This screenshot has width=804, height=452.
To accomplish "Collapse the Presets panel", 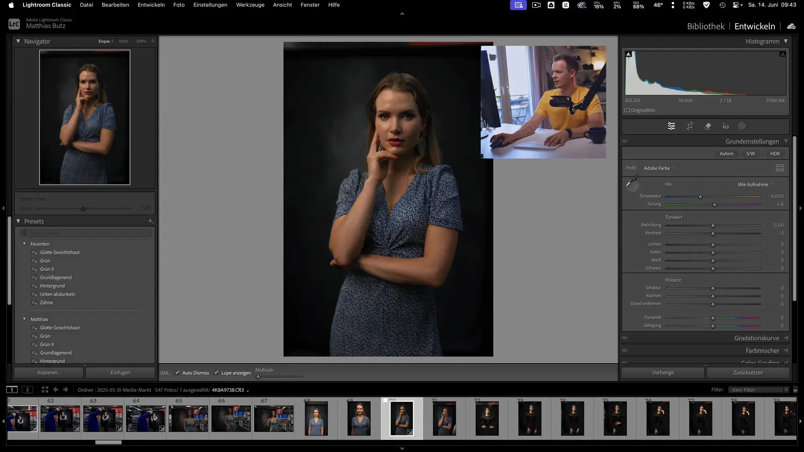I will (x=18, y=221).
